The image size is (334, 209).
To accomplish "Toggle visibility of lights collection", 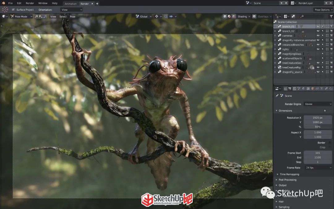I will pyautogui.click(x=318, y=49).
